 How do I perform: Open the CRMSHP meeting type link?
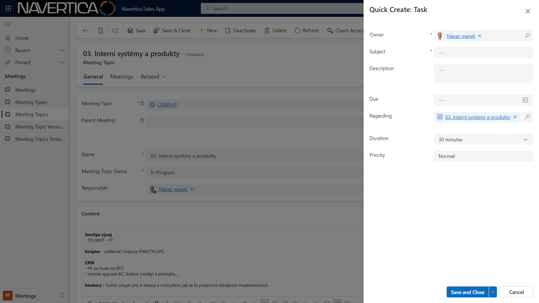point(167,105)
